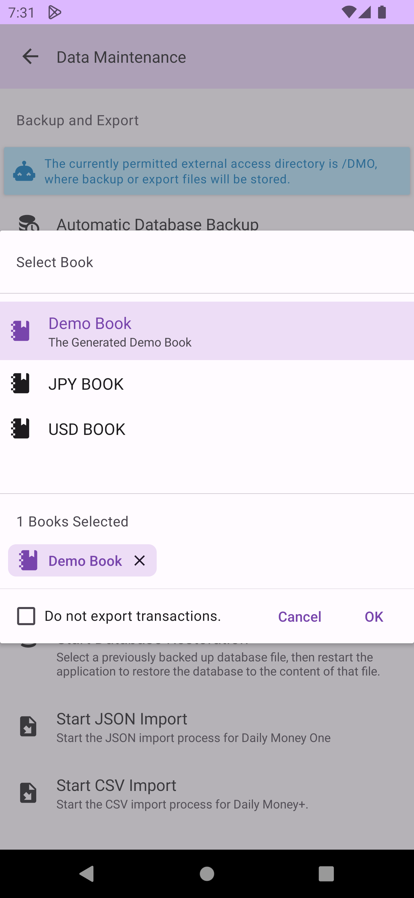
Task: Click the Start CSV Import file icon
Action: pos(28,793)
